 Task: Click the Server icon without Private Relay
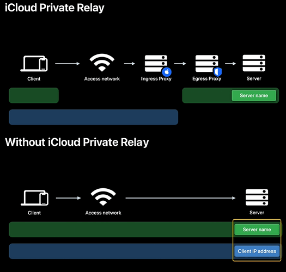257,197
